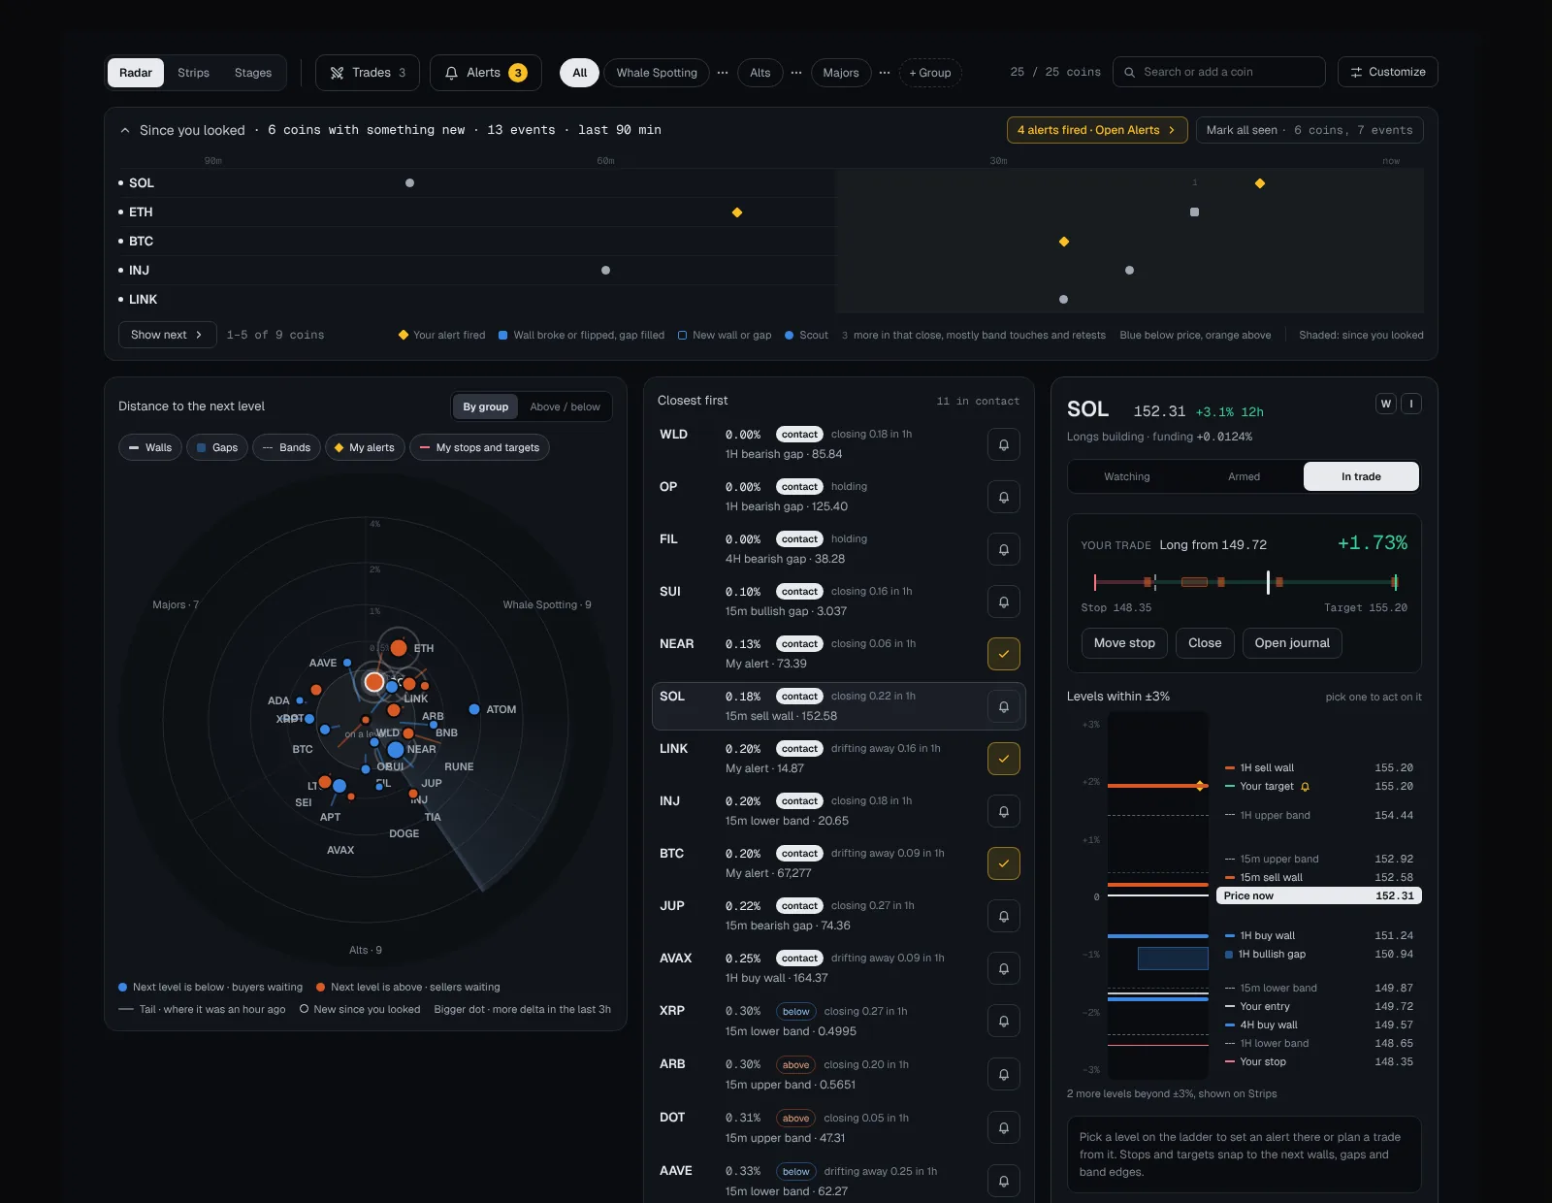Open the Alts group options menu
1552x1203 pixels.
796,73
